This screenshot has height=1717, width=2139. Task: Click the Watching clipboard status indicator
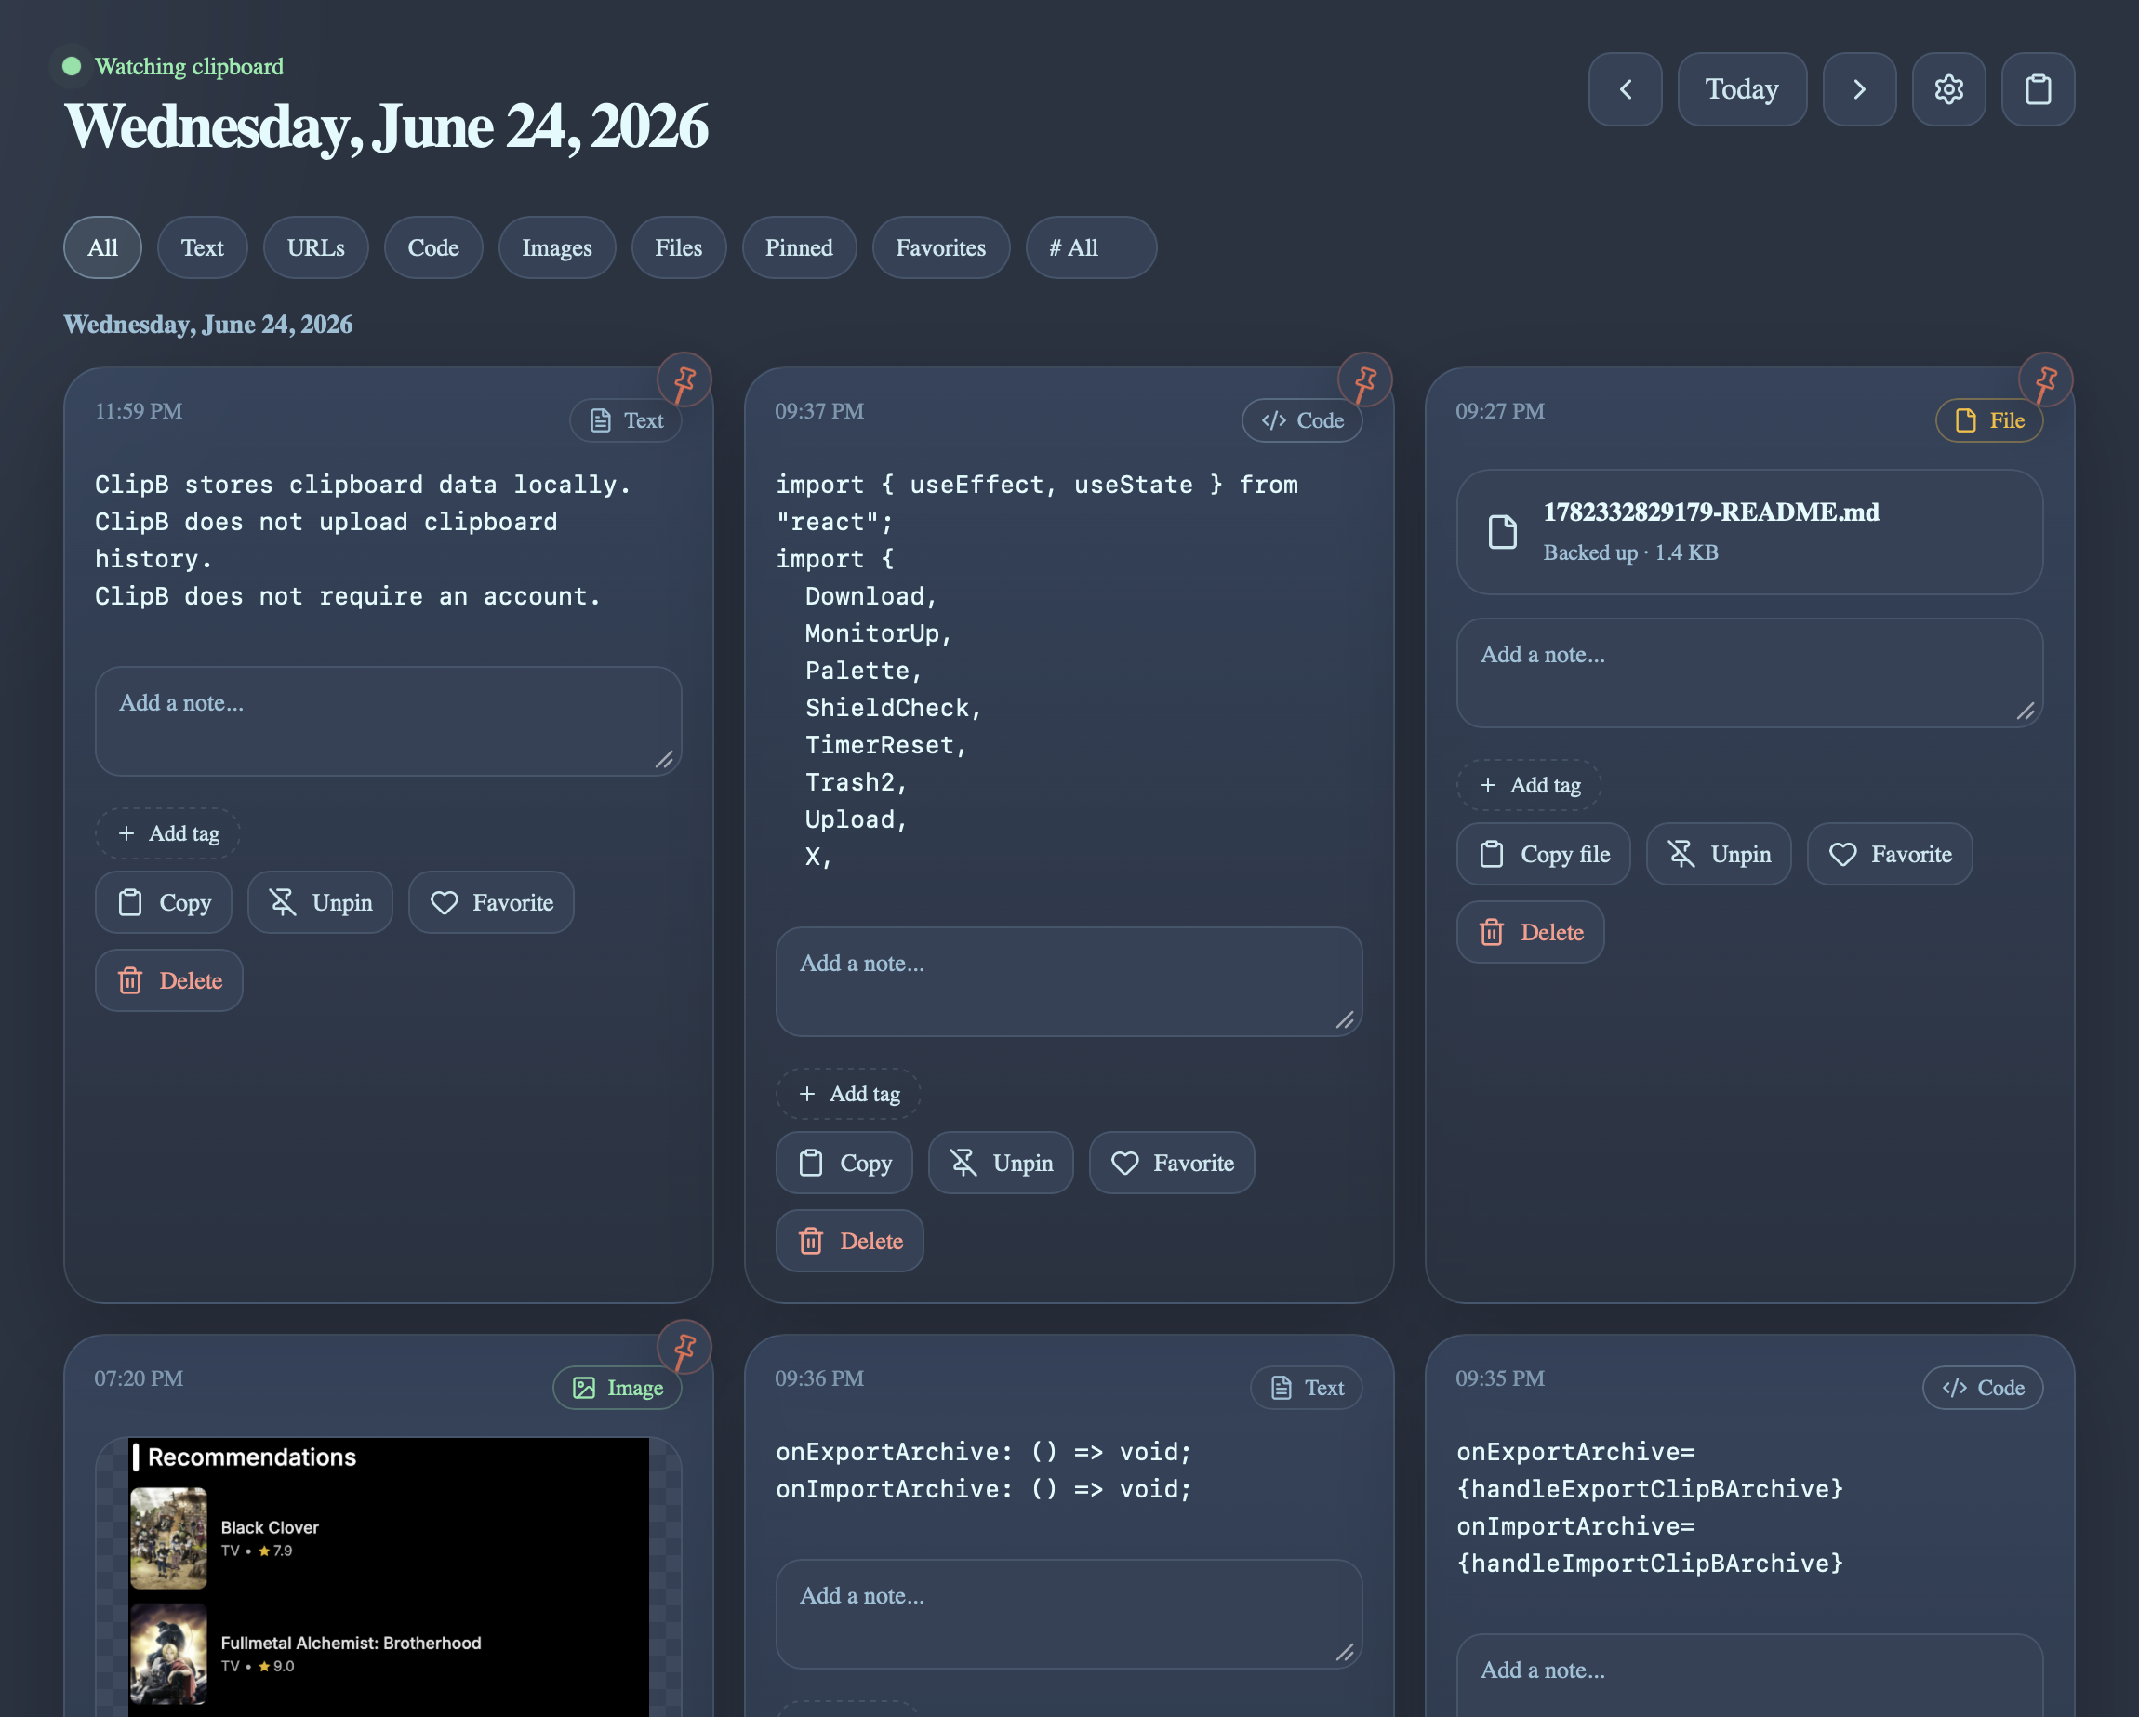coord(173,66)
